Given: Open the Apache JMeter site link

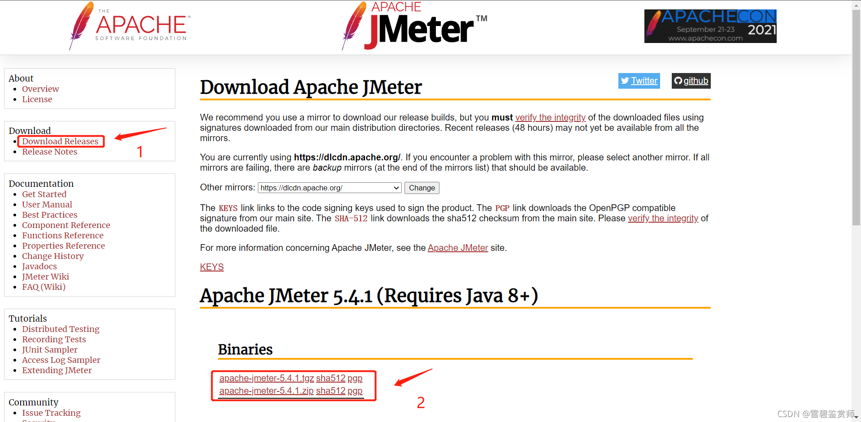Looking at the screenshot, I should point(458,248).
